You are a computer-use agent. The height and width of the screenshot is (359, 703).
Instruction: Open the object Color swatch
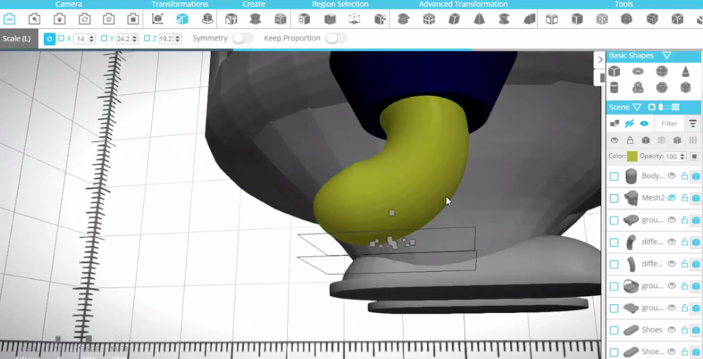pyautogui.click(x=632, y=156)
